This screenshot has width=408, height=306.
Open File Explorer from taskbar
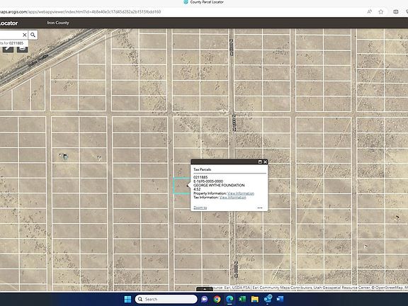pos(255,299)
